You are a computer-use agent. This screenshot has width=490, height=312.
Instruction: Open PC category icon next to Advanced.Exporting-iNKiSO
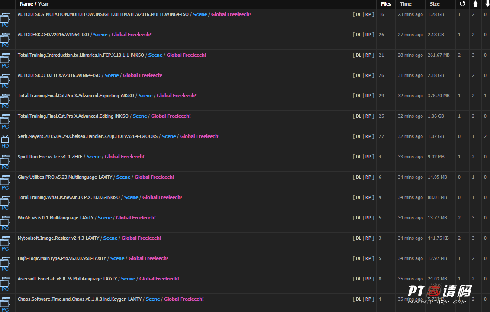[5, 101]
